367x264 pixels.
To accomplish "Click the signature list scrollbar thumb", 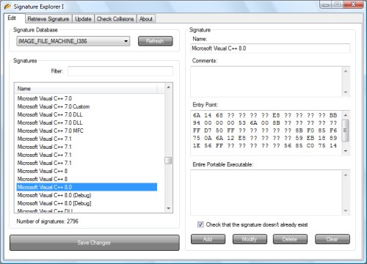I will click(x=168, y=161).
